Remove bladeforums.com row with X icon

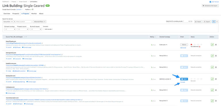[x=216, y=67]
